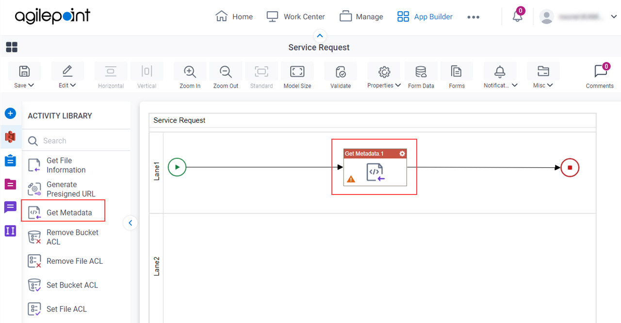Collapse the Activity Library panel

pos(130,223)
